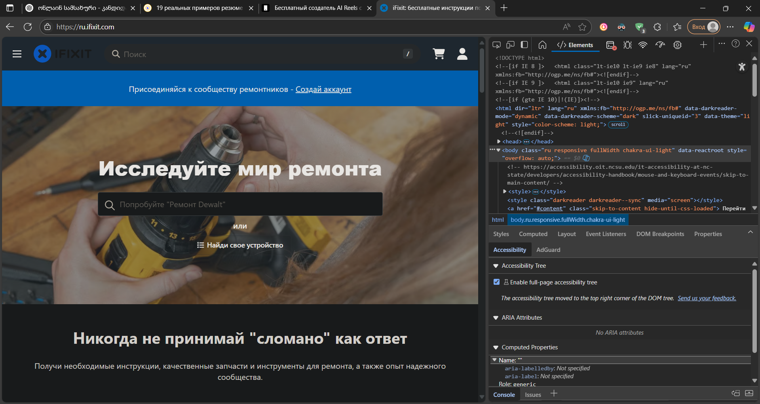The image size is (760, 404).
Task: Open Copilot icon in browser toolbar
Action: pos(749,27)
